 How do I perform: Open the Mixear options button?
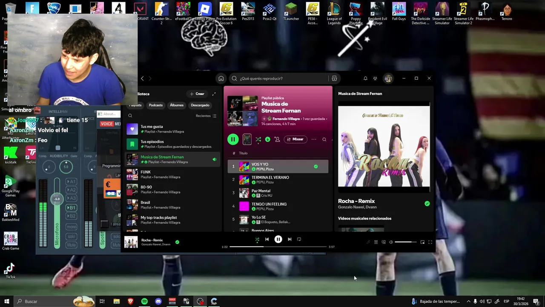(295, 139)
